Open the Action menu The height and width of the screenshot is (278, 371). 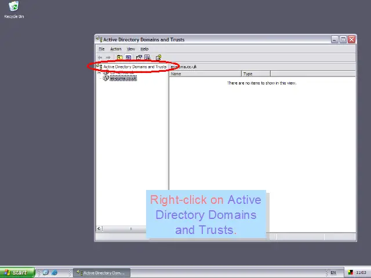click(116, 49)
